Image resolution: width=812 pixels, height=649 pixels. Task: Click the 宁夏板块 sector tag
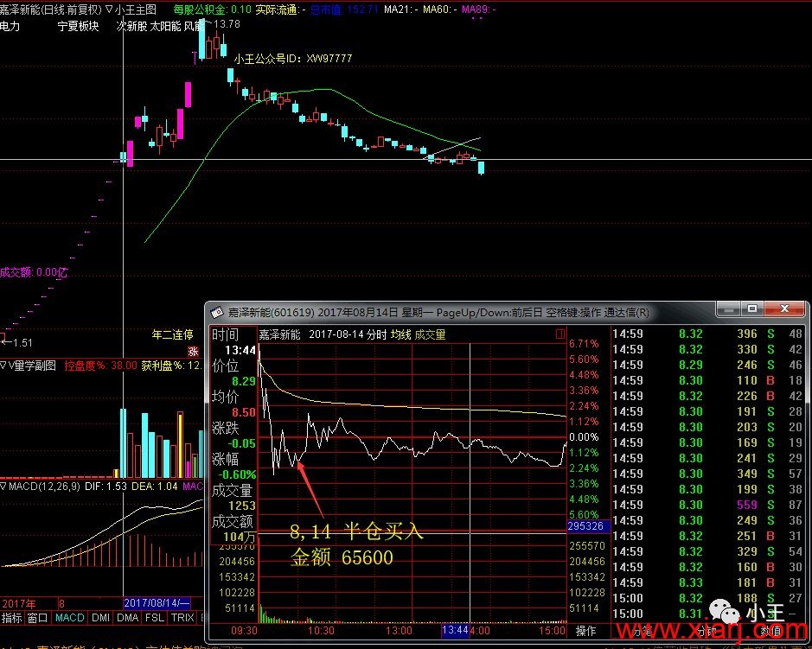(78, 26)
